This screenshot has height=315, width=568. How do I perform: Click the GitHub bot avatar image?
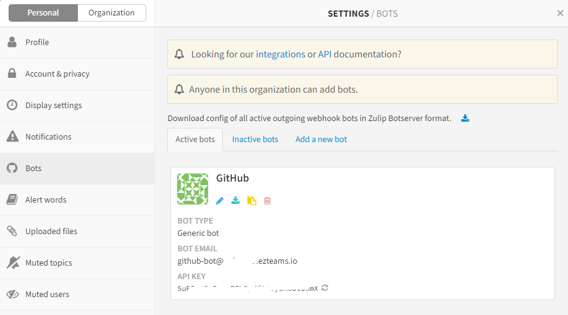[x=193, y=189]
